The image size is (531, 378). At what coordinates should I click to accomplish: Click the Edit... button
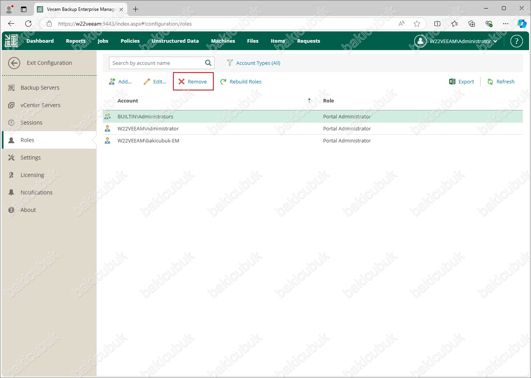[x=155, y=81]
